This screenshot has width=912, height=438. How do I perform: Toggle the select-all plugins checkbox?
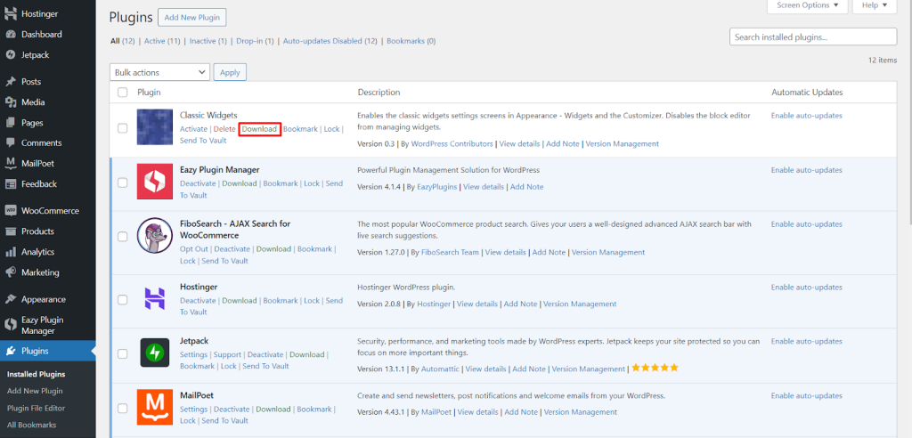click(x=123, y=92)
